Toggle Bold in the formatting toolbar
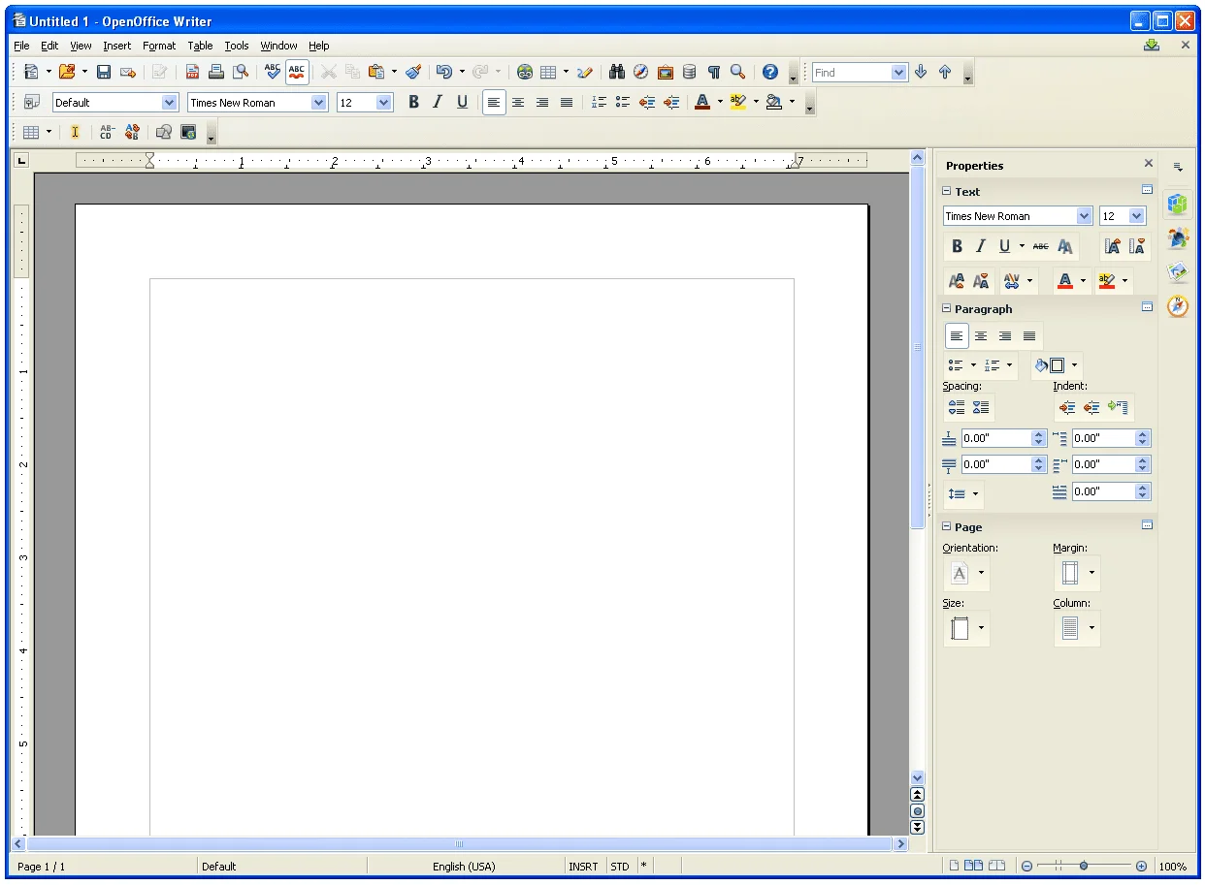Image resolution: width=1205 pixels, height=885 pixels. click(x=413, y=102)
